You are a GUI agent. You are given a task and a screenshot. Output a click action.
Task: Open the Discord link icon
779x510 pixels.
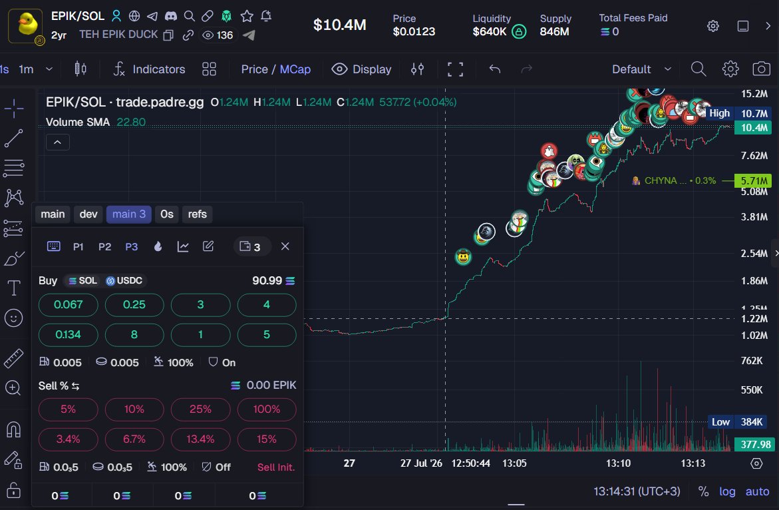click(171, 16)
